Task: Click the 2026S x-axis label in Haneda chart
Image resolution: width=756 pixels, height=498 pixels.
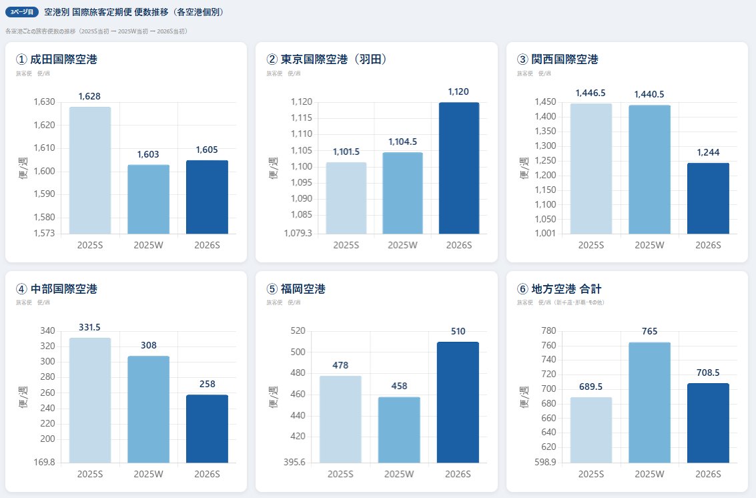Action: (459, 245)
